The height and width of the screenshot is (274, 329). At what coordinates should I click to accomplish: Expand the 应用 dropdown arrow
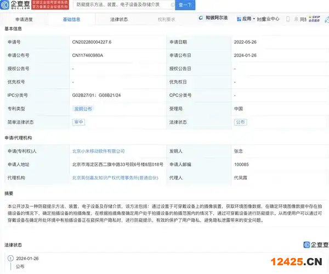(x=254, y=19)
